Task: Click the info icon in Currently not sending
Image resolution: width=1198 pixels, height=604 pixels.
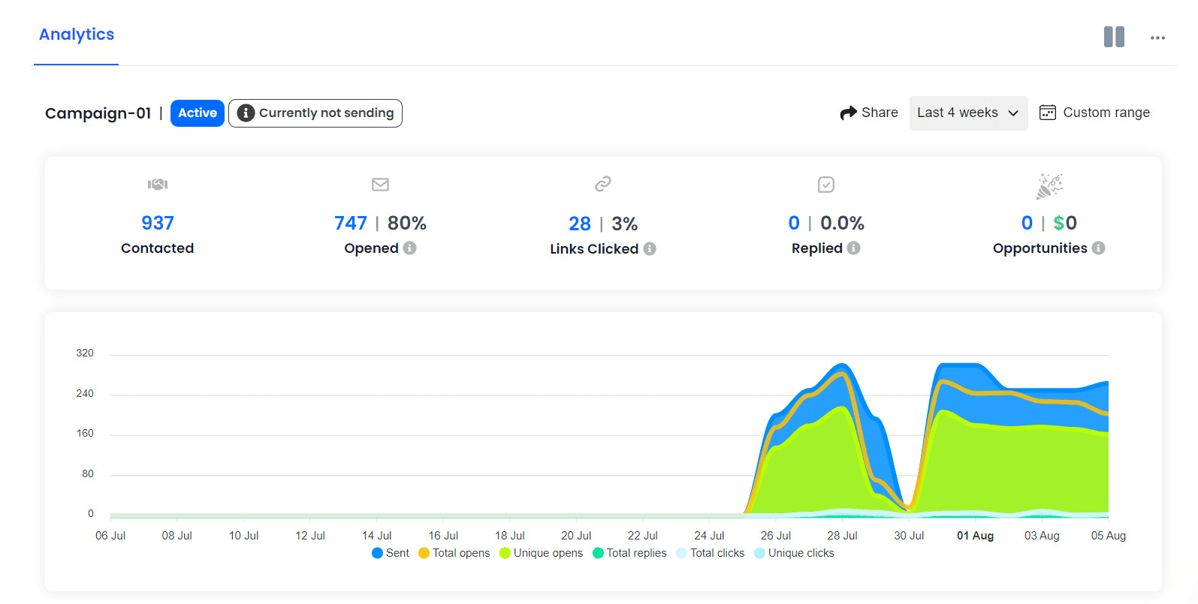Action: point(246,113)
